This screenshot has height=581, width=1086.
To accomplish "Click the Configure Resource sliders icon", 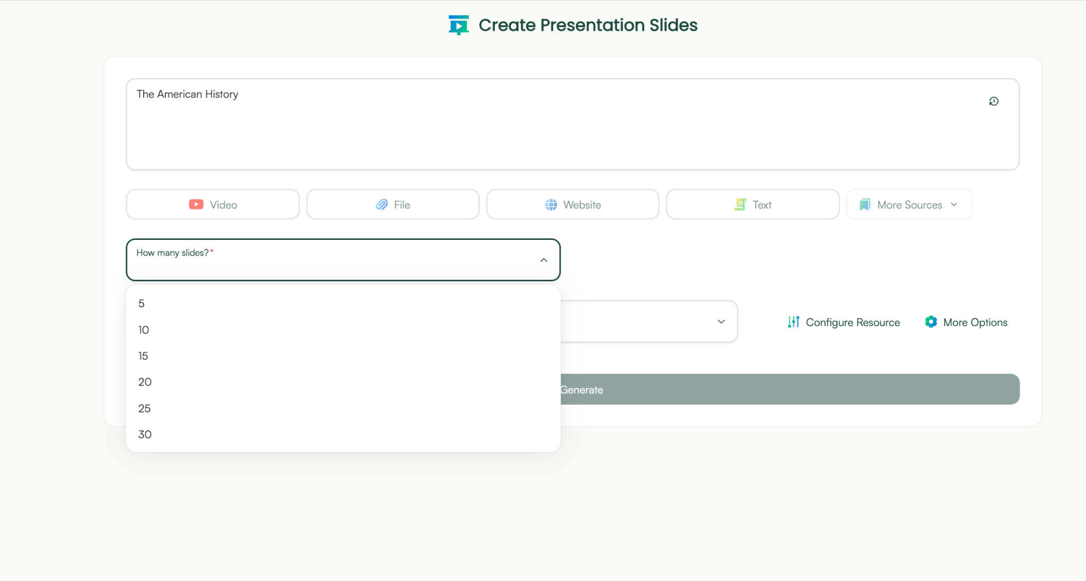I will pos(793,322).
